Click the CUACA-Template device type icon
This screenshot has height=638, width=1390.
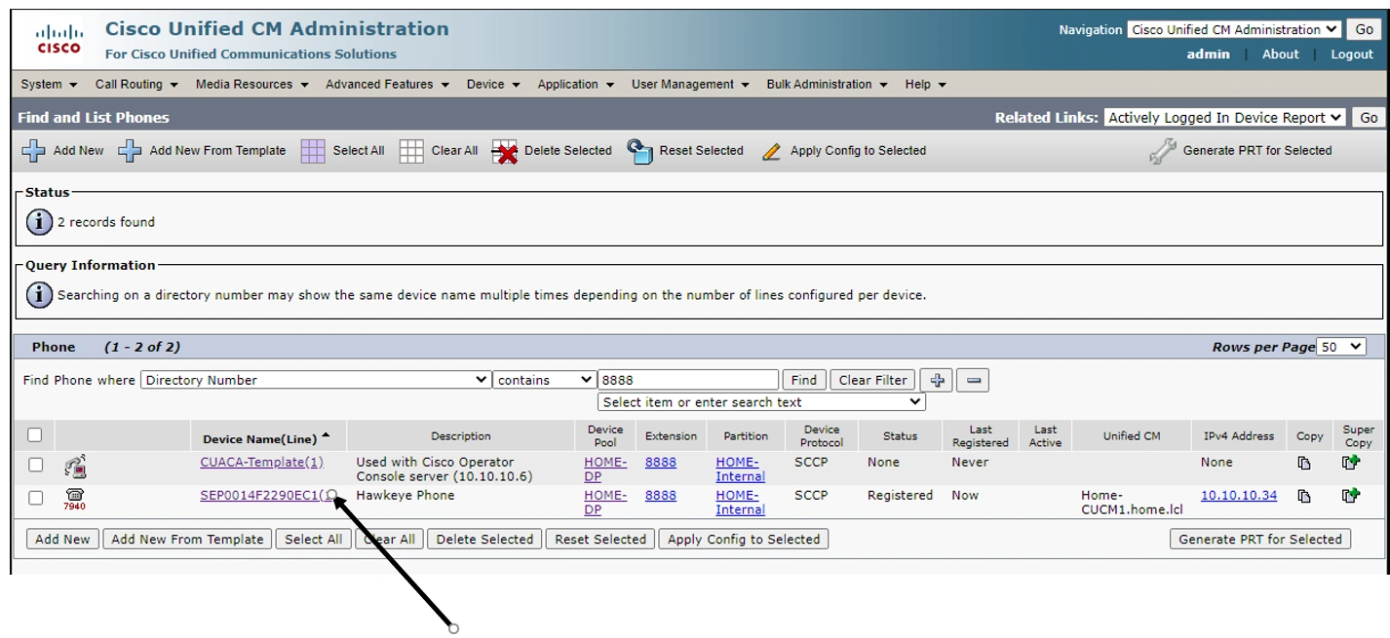click(75, 467)
